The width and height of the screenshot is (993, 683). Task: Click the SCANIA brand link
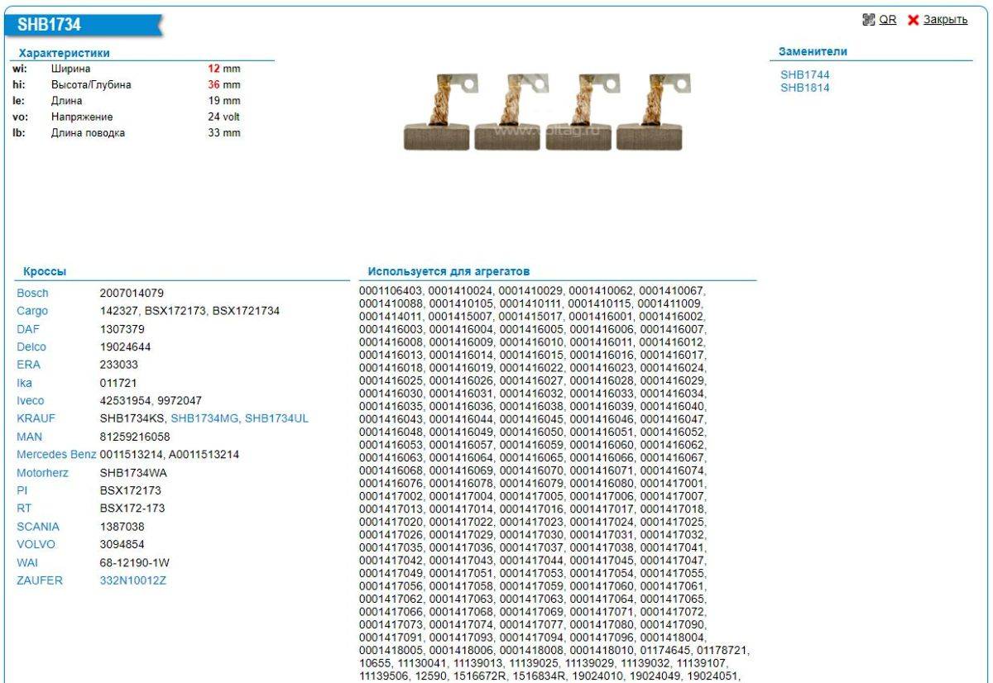[38, 527]
